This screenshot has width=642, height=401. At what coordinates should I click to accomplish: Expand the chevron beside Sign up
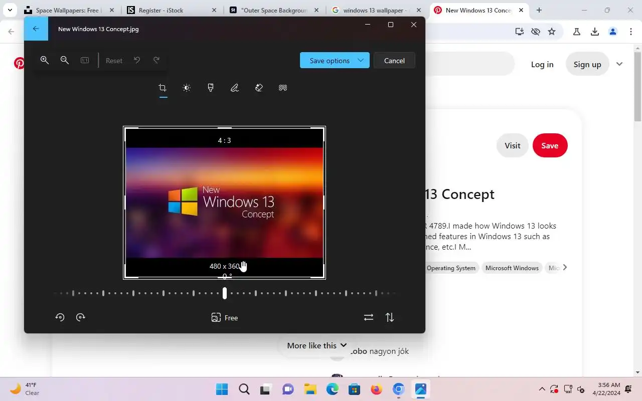click(x=619, y=64)
